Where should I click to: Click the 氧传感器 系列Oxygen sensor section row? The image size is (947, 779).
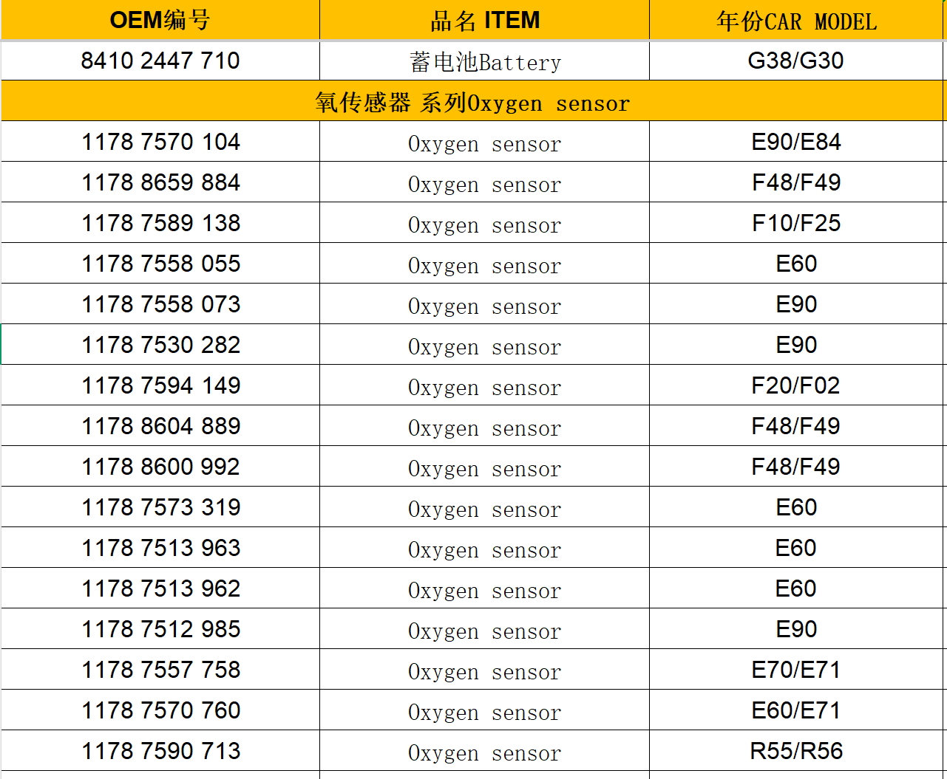[x=472, y=102]
